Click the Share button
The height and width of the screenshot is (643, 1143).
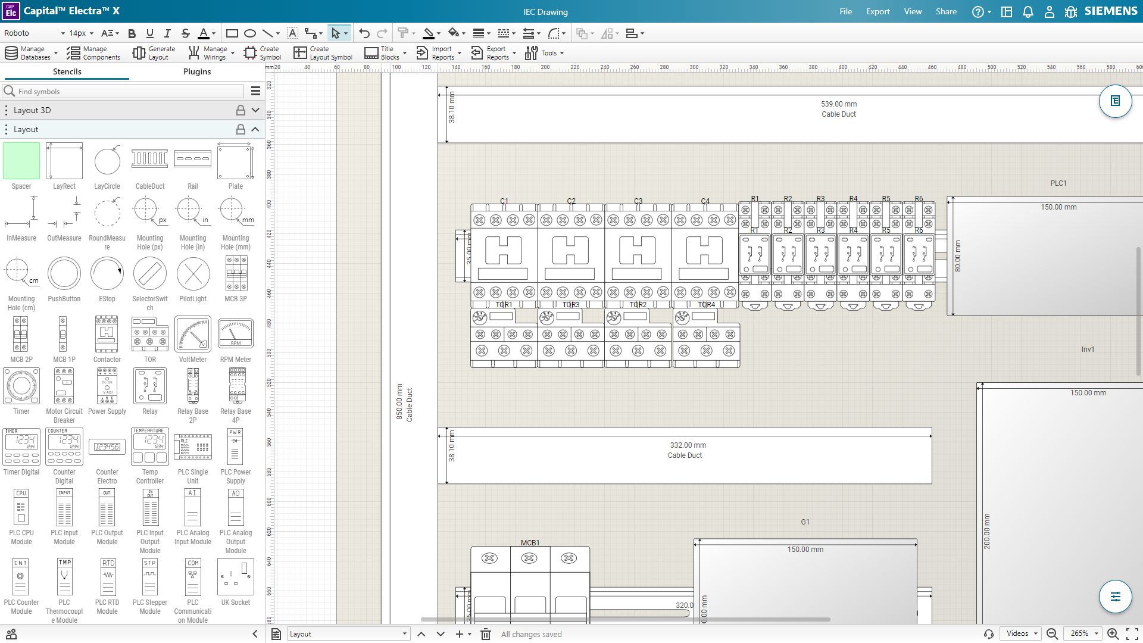point(946,11)
